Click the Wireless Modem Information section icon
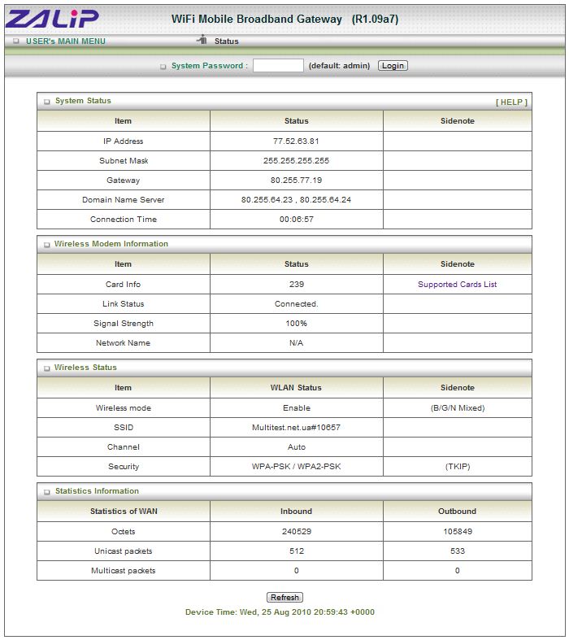 pyautogui.click(x=47, y=245)
